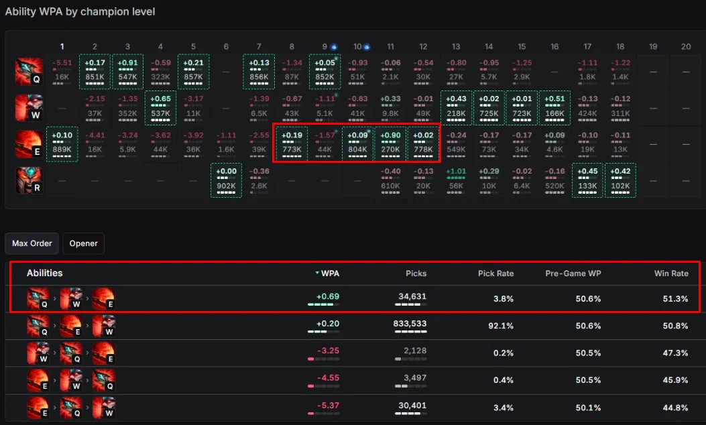The height and width of the screenshot is (425, 706).
Task: Sort the table by Picks column header
Action: pos(416,274)
